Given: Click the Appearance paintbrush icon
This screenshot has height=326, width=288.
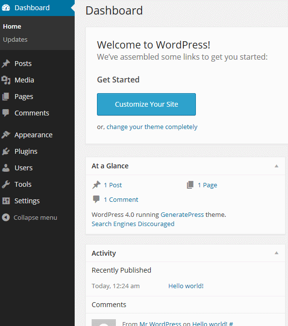Looking at the screenshot, I should click(x=6, y=135).
